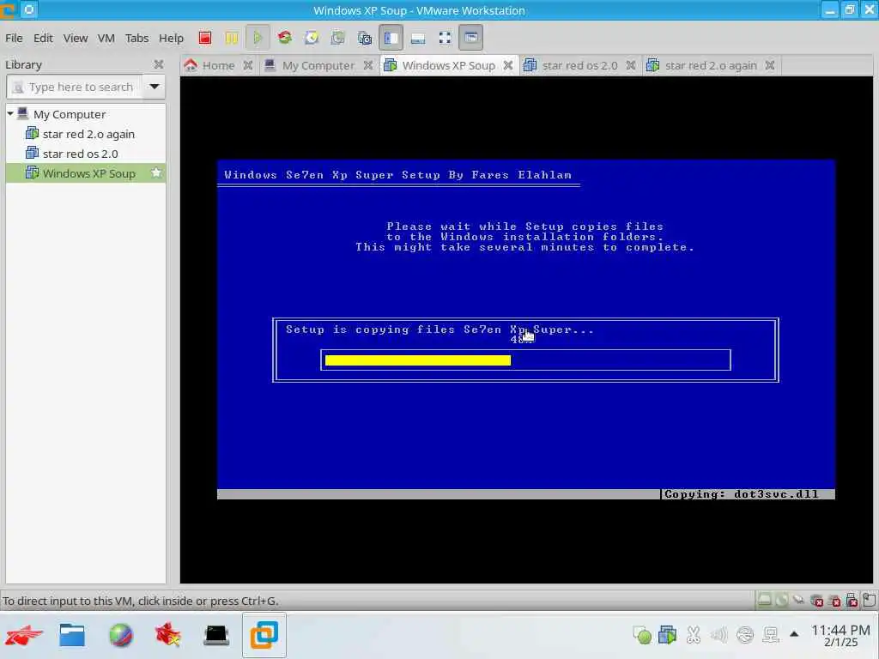
Task: Close the My Computer tab
Action: pyautogui.click(x=367, y=65)
